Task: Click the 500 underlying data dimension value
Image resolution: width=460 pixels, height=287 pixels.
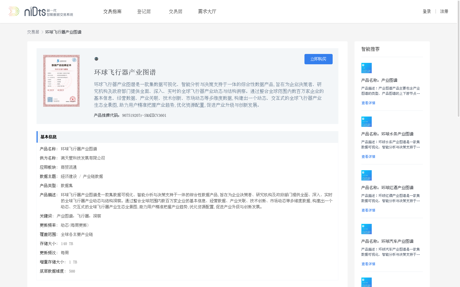Action: point(72,271)
